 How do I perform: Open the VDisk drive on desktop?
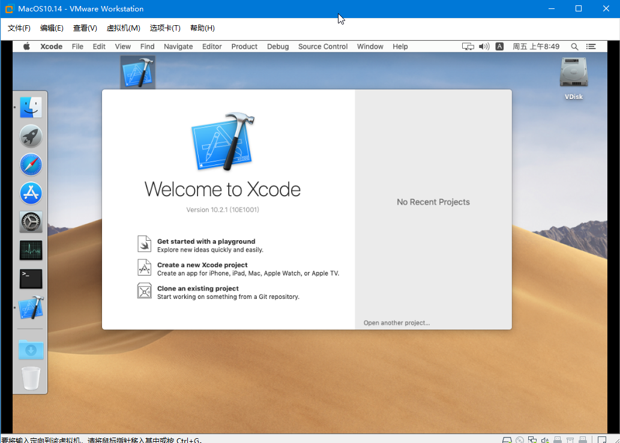click(x=573, y=78)
